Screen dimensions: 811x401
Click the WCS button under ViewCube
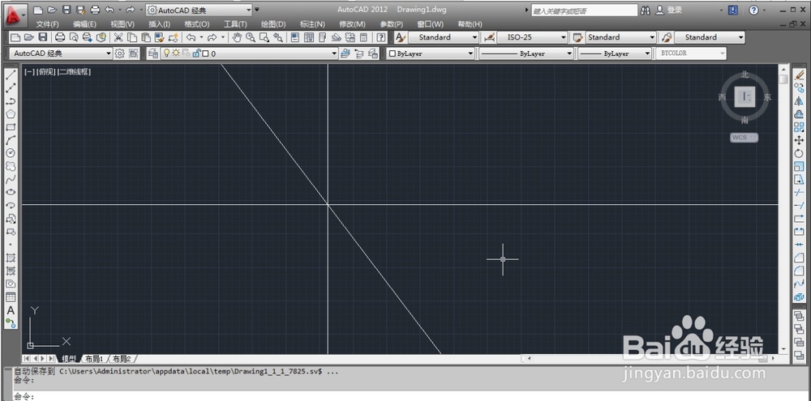(744, 137)
